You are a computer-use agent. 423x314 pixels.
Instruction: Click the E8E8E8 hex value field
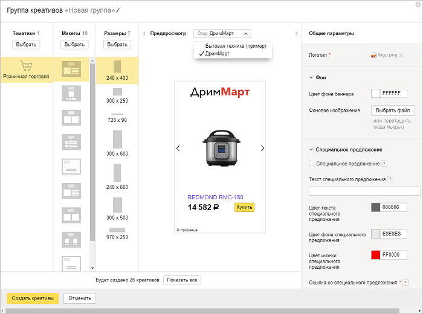(393, 234)
